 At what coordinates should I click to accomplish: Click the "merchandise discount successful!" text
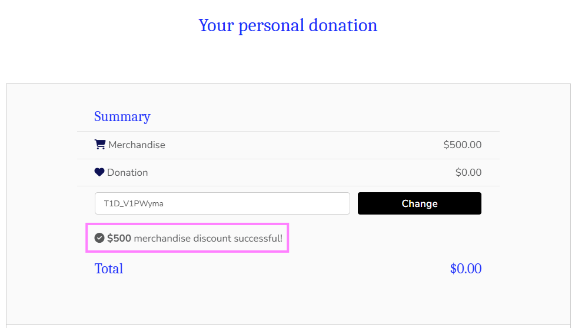point(208,238)
